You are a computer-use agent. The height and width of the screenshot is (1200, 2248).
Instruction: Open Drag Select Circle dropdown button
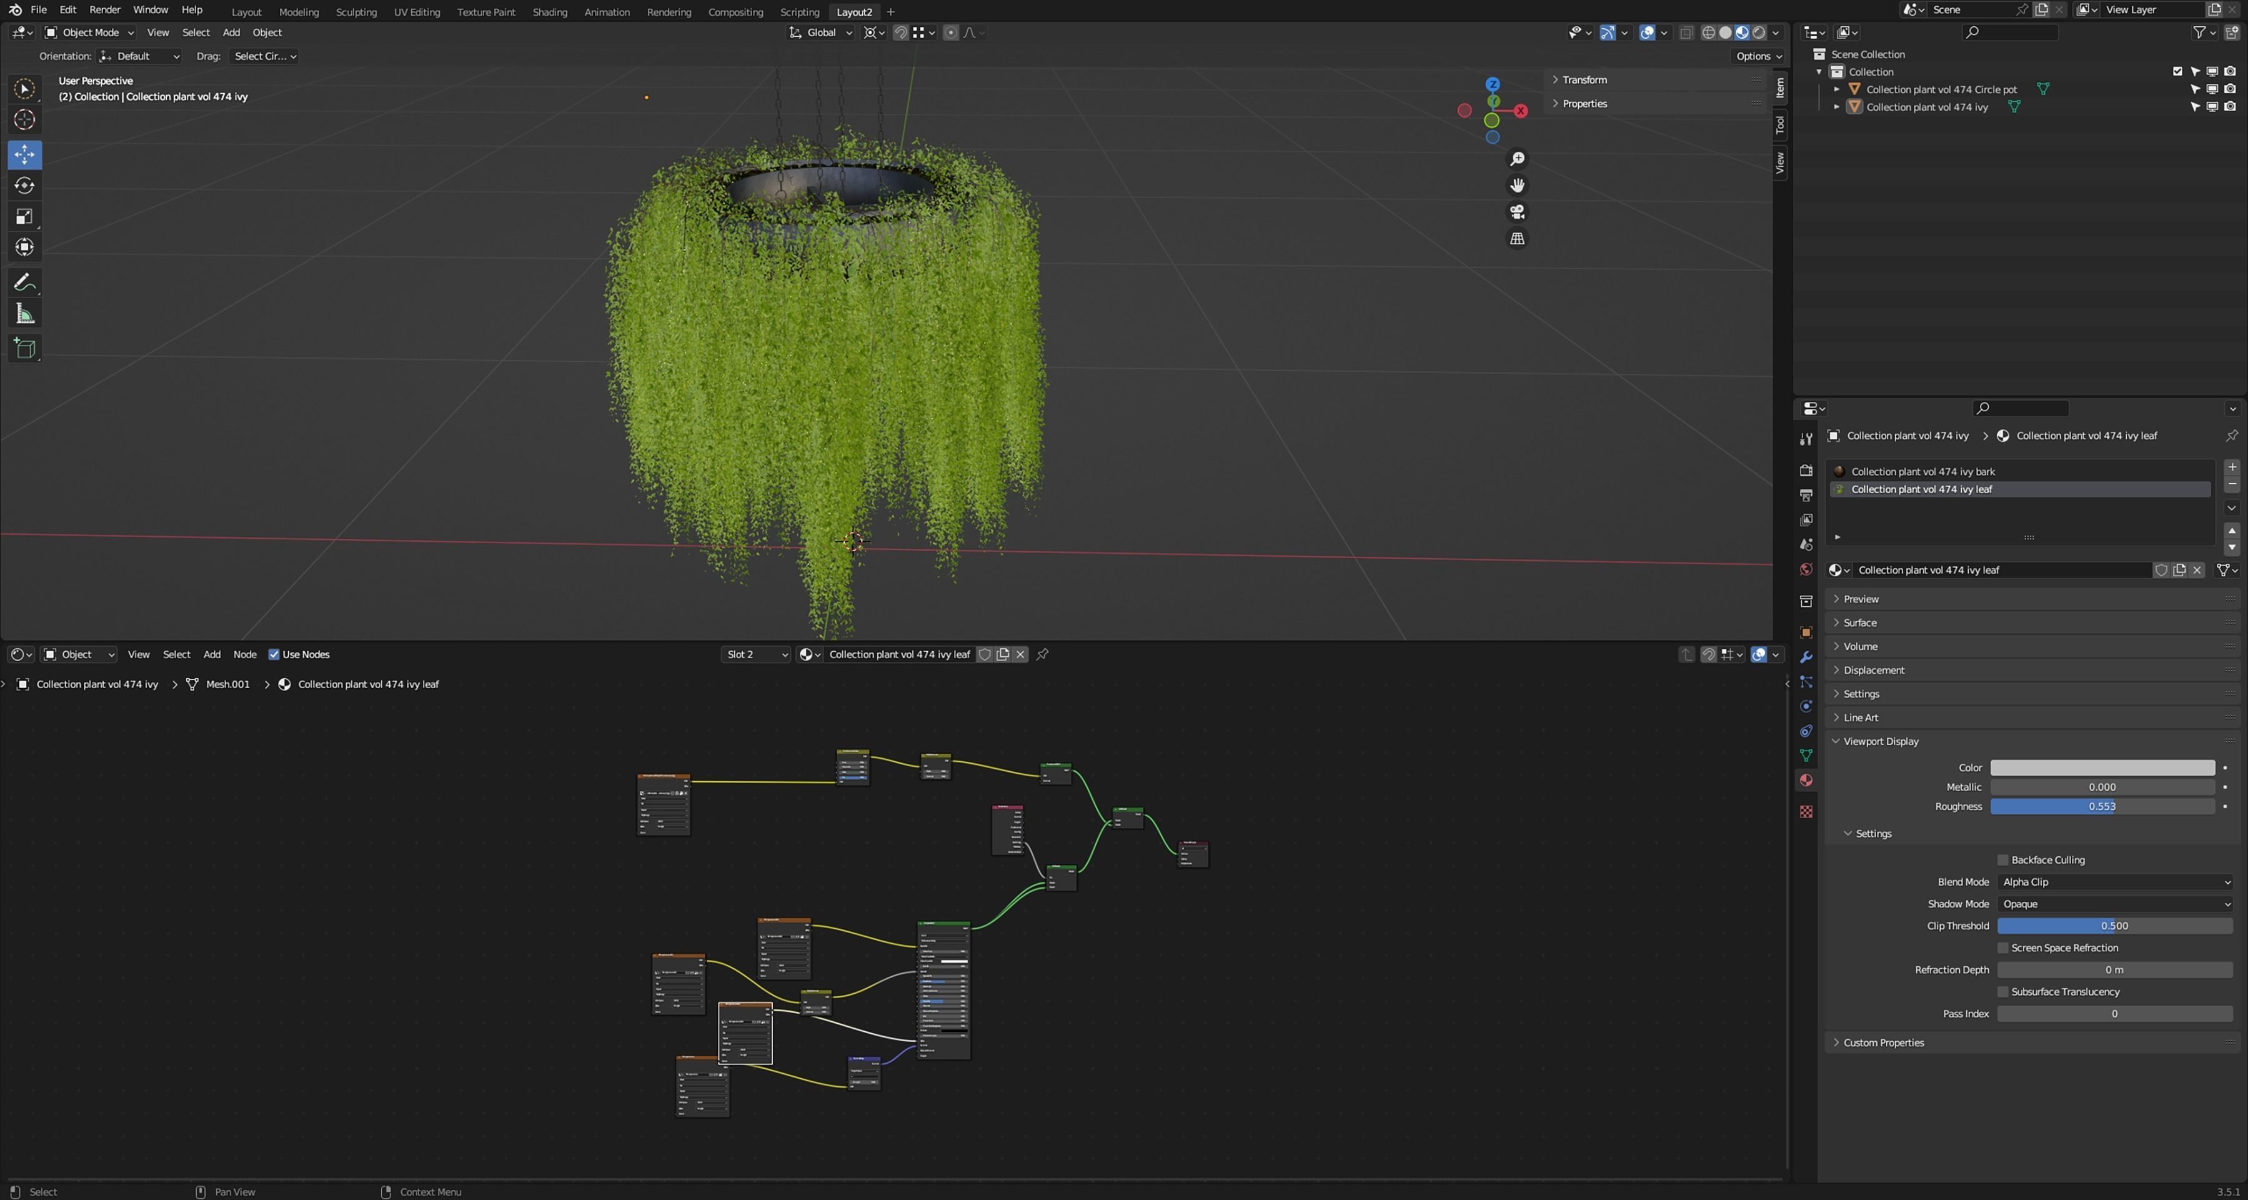pyautogui.click(x=264, y=56)
